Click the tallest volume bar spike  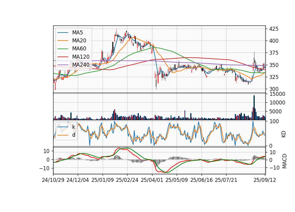[x=254, y=108]
